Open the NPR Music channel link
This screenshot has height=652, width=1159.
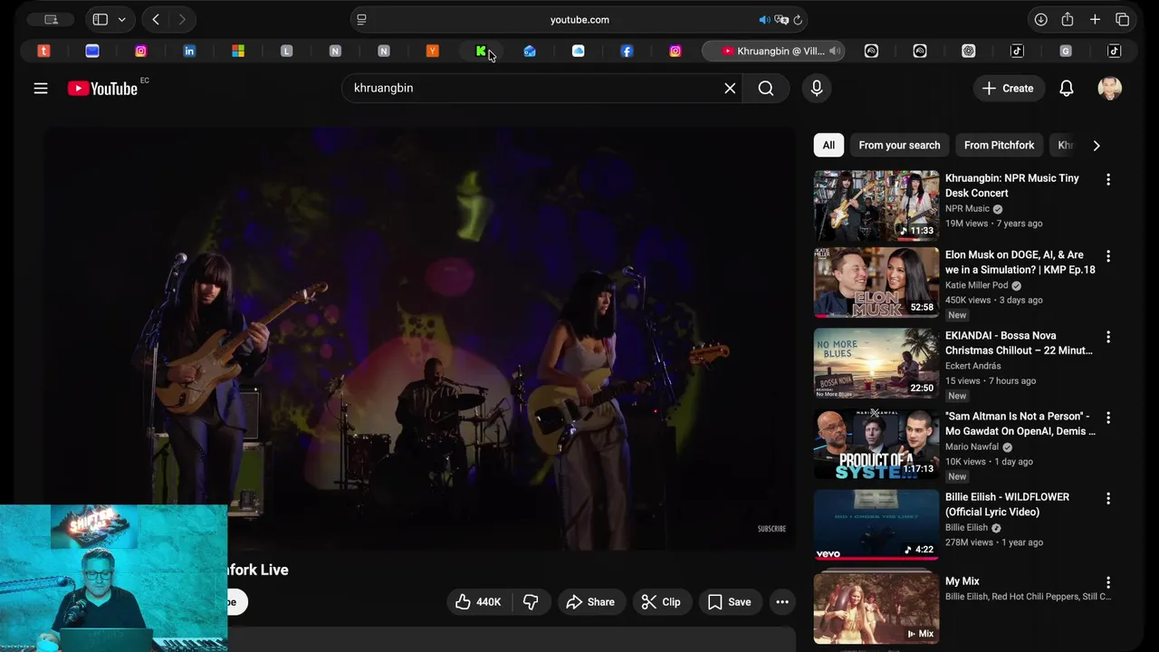967,208
